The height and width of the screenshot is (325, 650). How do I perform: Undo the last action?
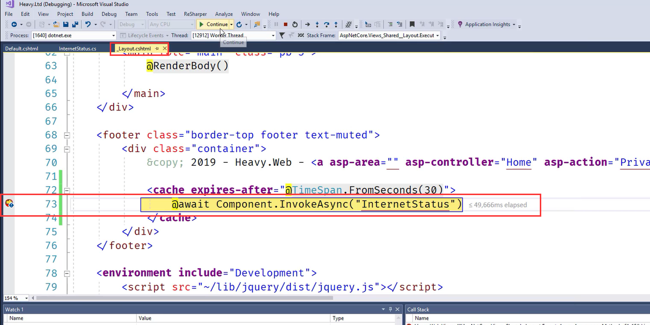pos(88,25)
